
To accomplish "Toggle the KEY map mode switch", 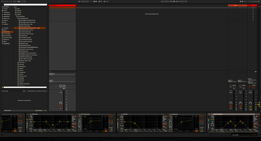I will (245, 2).
